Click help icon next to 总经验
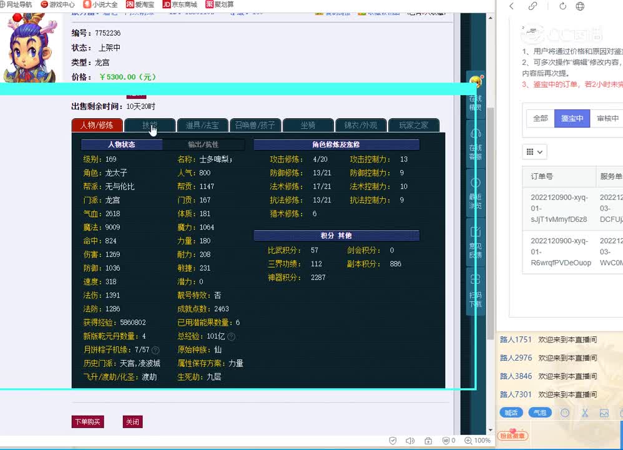 coord(231,337)
